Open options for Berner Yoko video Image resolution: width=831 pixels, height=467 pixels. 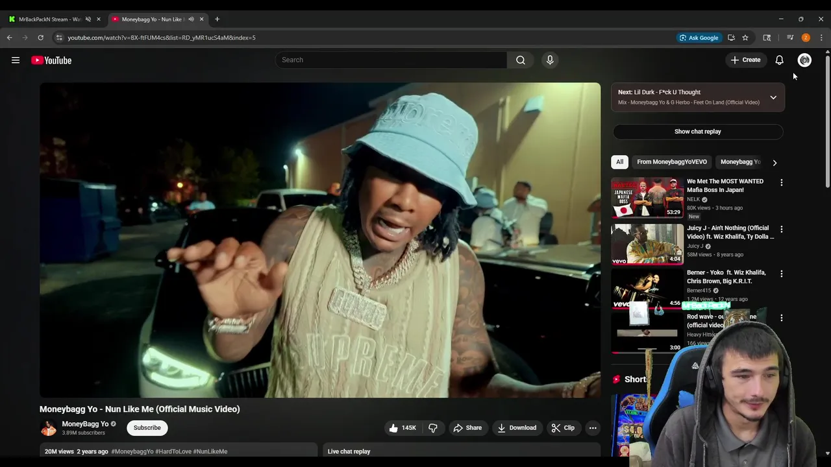pyautogui.click(x=781, y=274)
